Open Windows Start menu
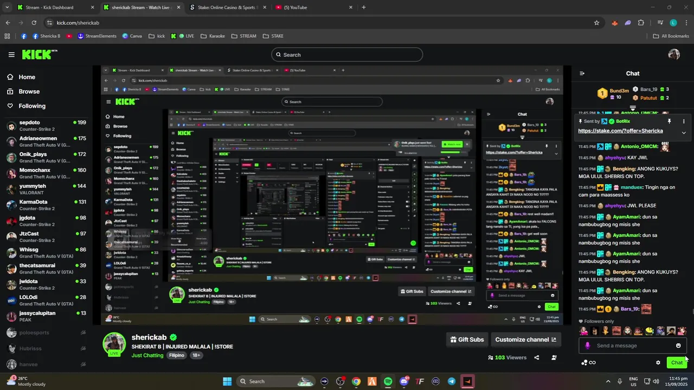The height and width of the screenshot is (390, 694). [227, 381]
